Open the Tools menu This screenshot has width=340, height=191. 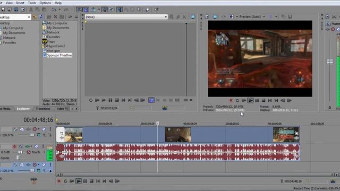(32, 3)
